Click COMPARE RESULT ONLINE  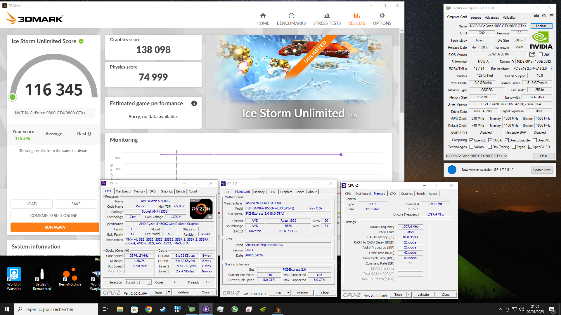pos(54,216)
